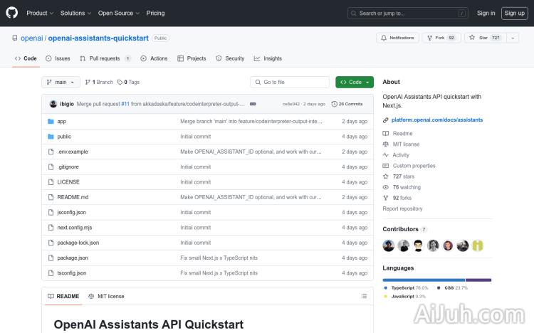
Task: Open the main branch selector
Action: coord(61,82)
